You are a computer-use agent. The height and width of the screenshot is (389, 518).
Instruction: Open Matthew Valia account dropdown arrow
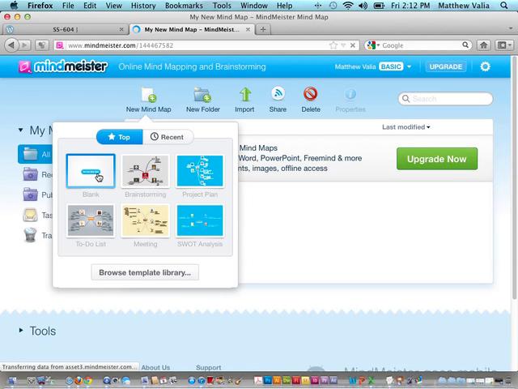[409, 66]
